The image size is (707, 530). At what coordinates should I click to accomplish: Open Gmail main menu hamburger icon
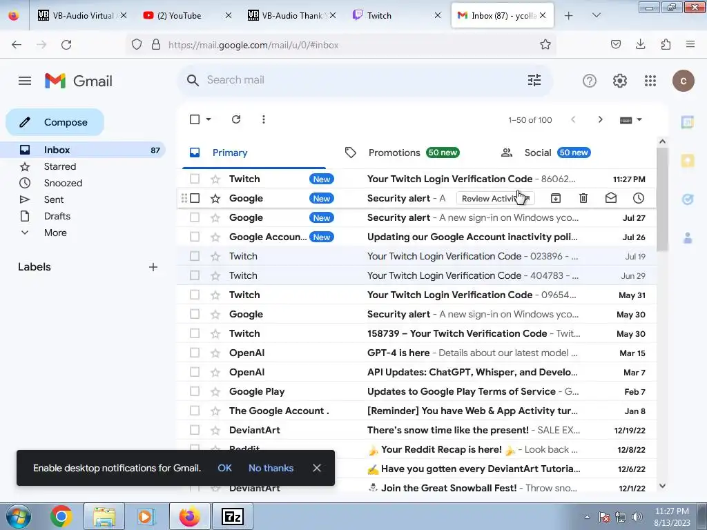(x=25, y=81)
